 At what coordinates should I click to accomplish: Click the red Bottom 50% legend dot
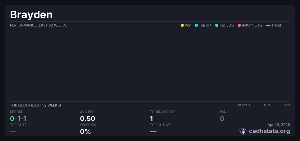239,25
